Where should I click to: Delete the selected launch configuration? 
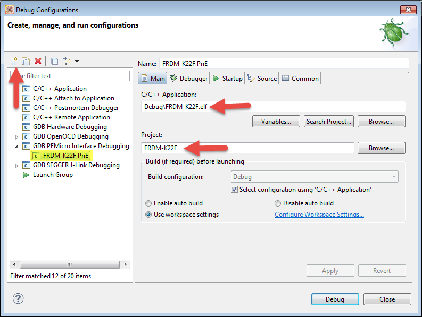point(38,62)
